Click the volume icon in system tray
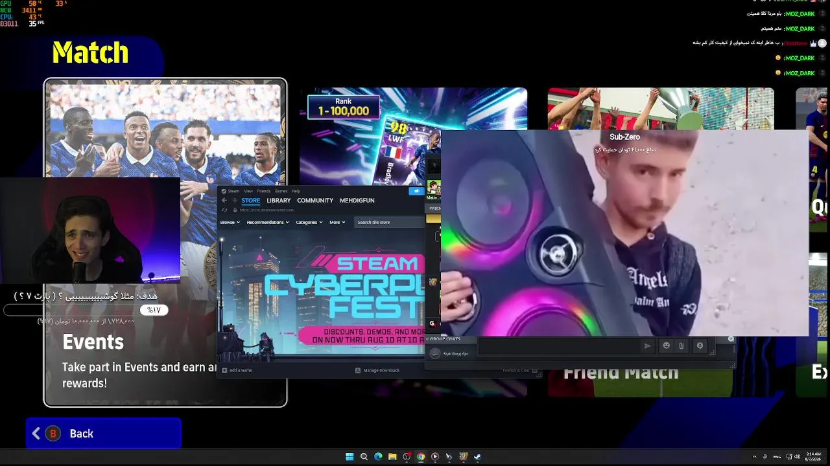The height and width of the screenshot is (466, 830). click(x=799, y=457)
